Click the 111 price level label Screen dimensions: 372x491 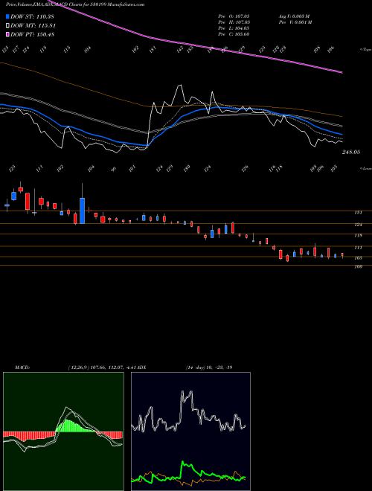[358, 248]
